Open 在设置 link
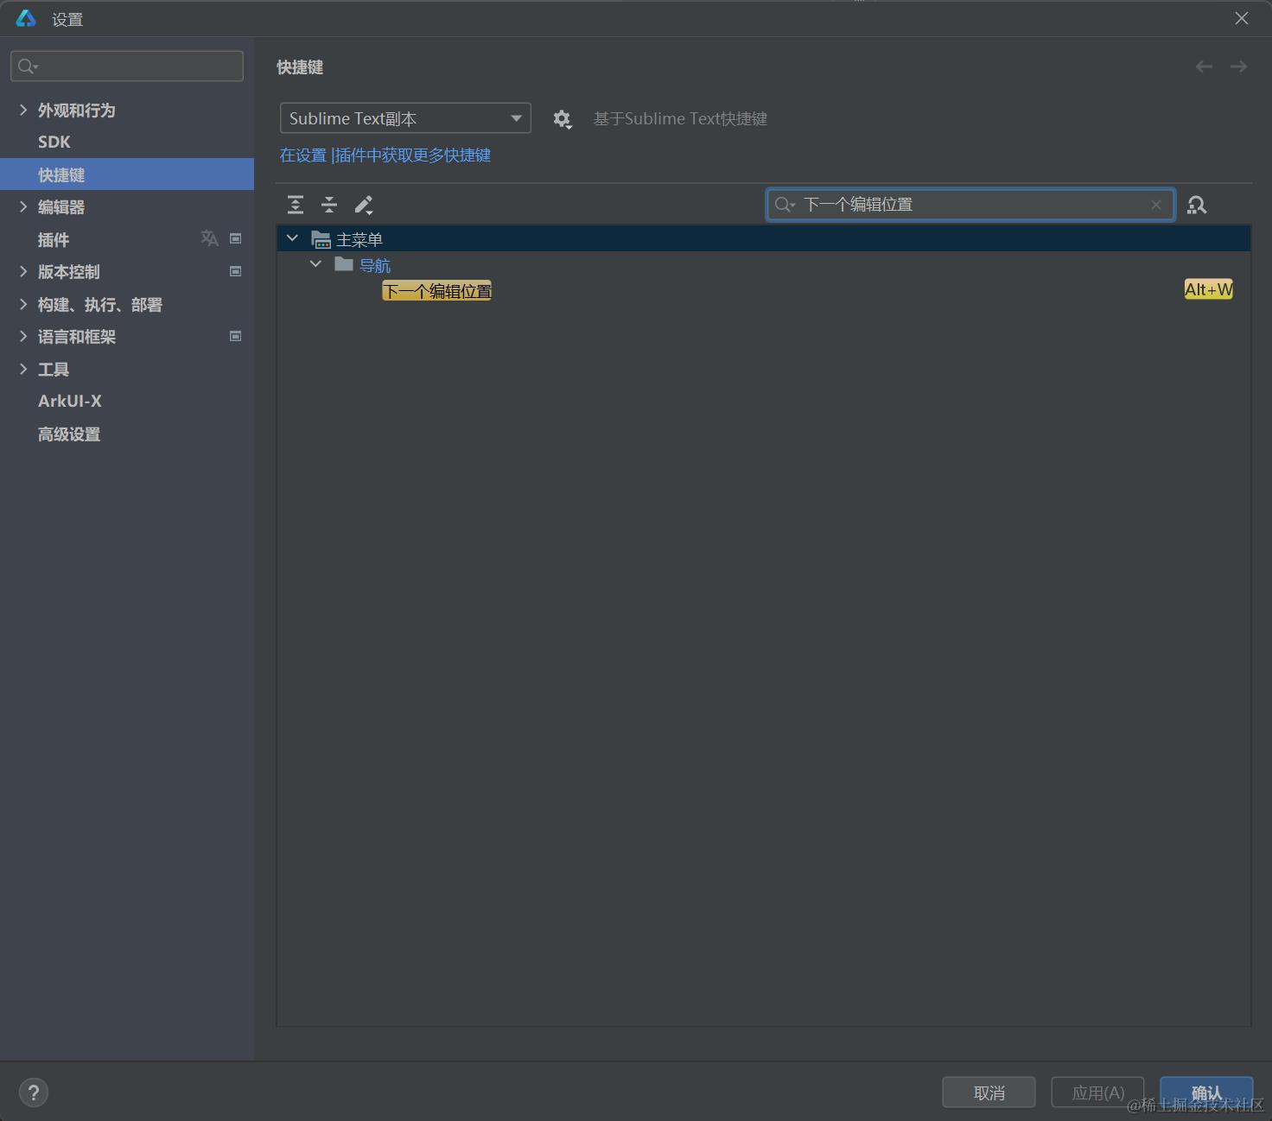The height and width of the screenshot is (1121, 1272). coord(303,155)
